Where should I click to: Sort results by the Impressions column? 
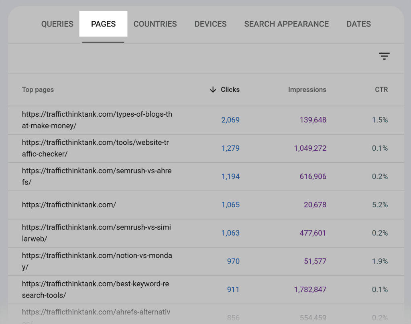pos(307,90)
